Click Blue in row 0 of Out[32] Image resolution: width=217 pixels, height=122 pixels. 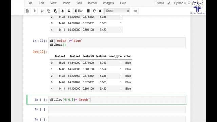128,63
